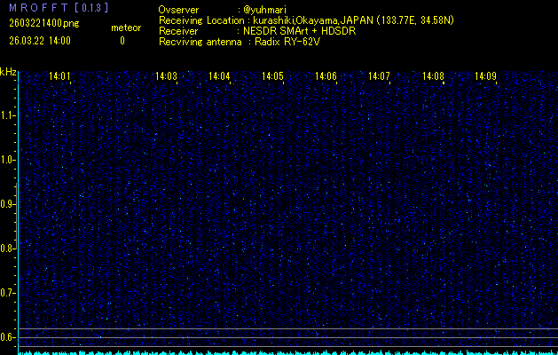
Task: Click the meteor count label
Action: tap(125, 28)
